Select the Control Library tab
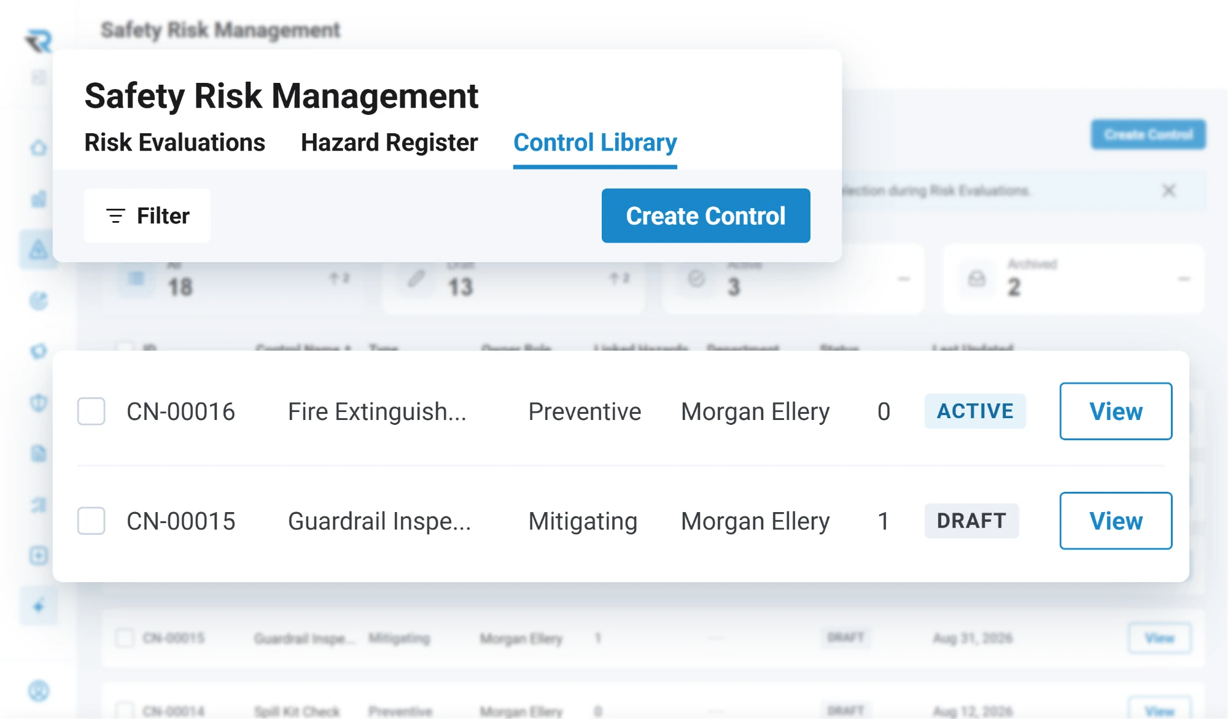This screenshot has width=1228, height=719. click(x=595, y=144)
